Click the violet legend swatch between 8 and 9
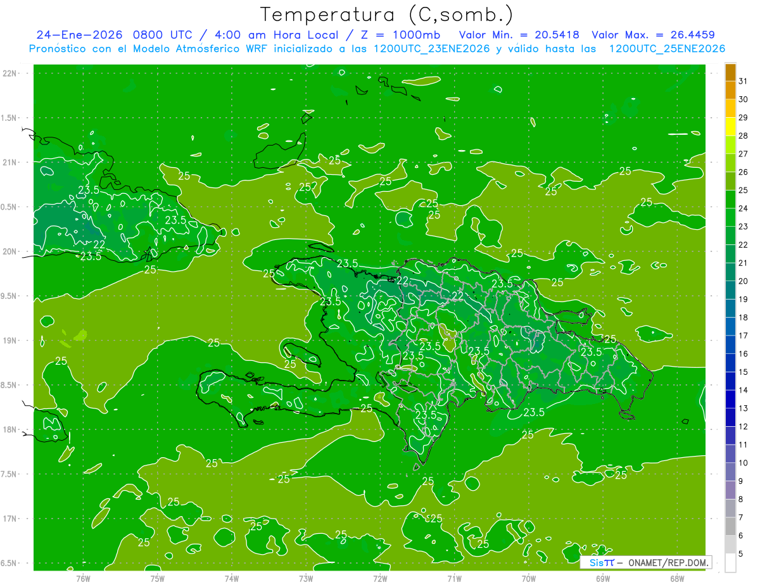This screenshot has height=587, width=760. (x=730, y=490)
